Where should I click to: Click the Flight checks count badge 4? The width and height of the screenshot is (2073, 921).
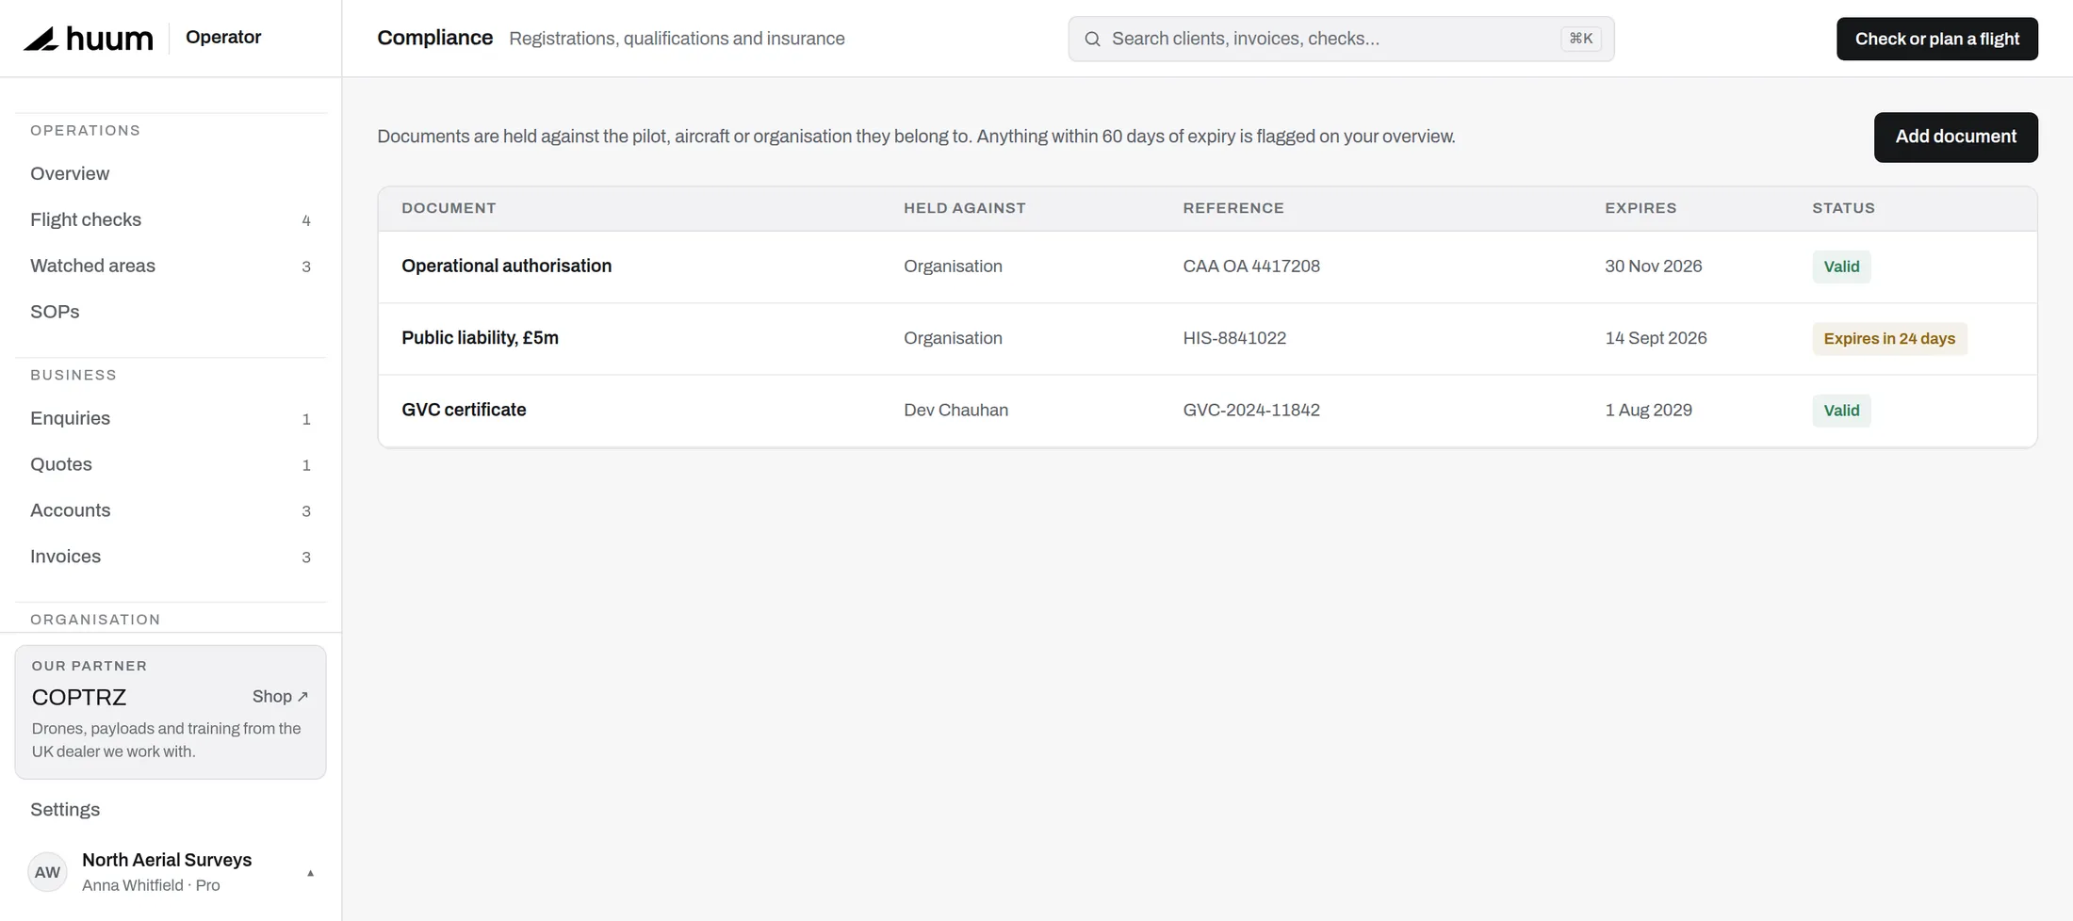(306, 220)
